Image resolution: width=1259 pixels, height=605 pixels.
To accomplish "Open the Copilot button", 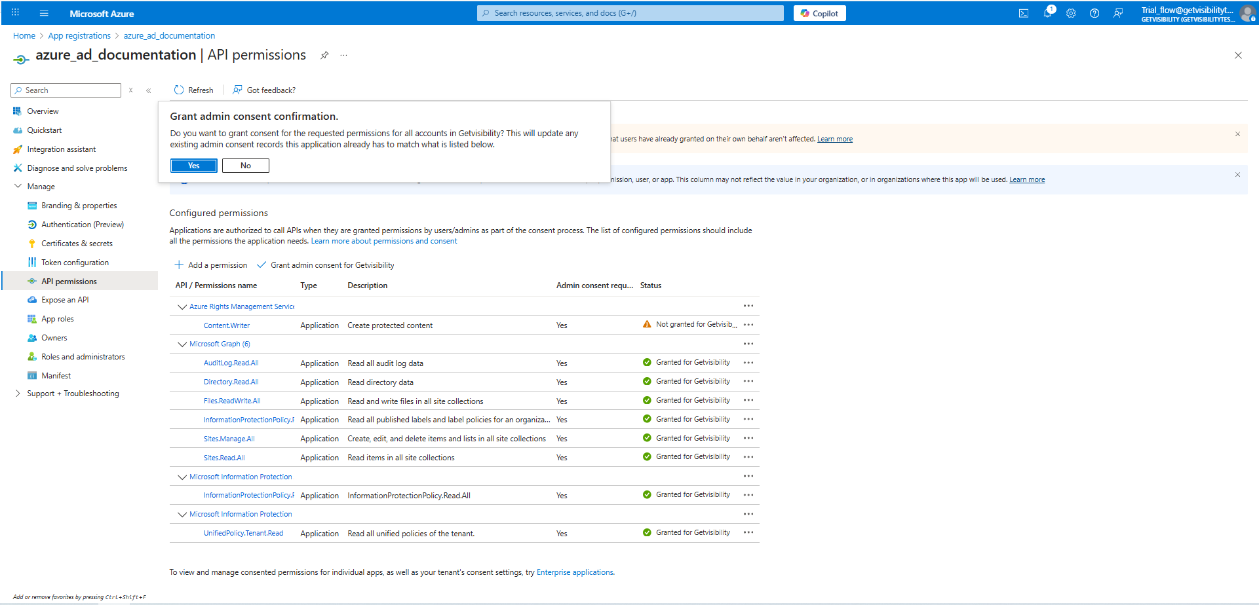I will pos(819,13).
